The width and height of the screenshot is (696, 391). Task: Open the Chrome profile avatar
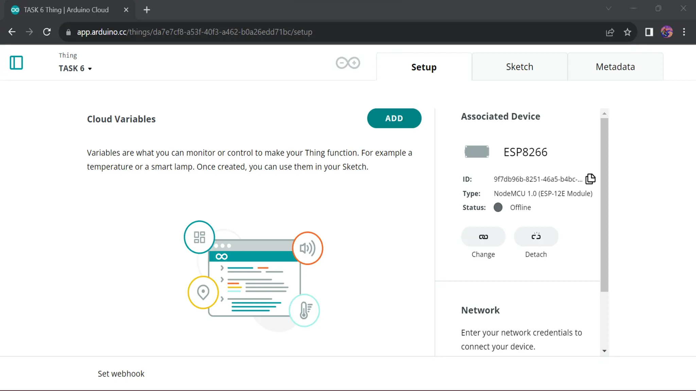[x=666, y=32]
